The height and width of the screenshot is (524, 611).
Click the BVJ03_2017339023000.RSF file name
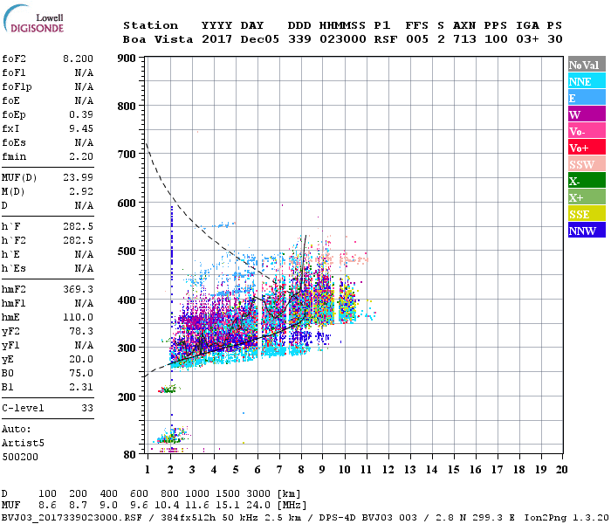tap(72, 518)
